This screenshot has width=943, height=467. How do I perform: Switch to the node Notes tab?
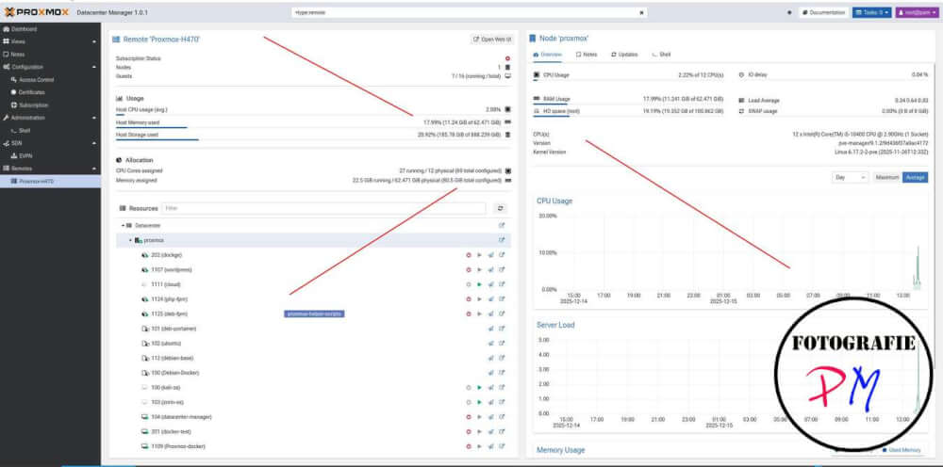click(587, 55)
